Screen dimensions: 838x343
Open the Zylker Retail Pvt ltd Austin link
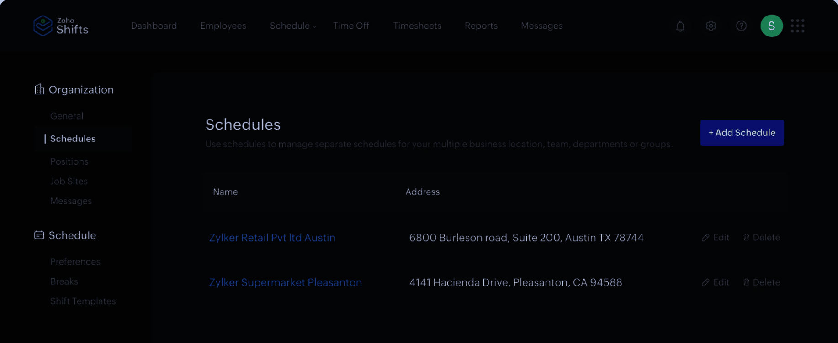272,238
